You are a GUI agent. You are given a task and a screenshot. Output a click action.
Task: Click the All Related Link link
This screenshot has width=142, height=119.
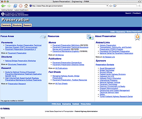click(x=109, y=57)
